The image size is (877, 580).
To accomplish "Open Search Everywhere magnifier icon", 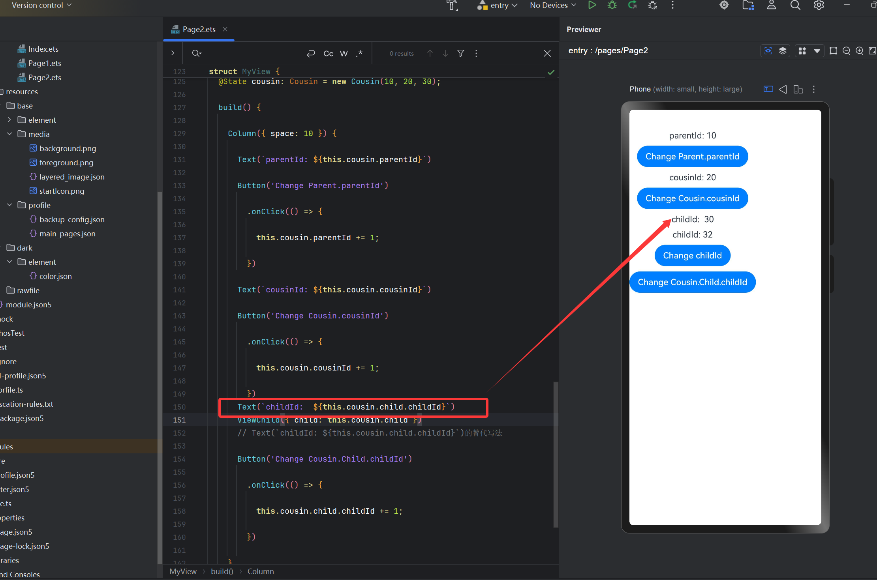I will click(x=795, y=5).
